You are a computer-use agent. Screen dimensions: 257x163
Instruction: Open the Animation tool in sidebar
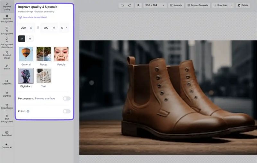click(x=7, y=134)
